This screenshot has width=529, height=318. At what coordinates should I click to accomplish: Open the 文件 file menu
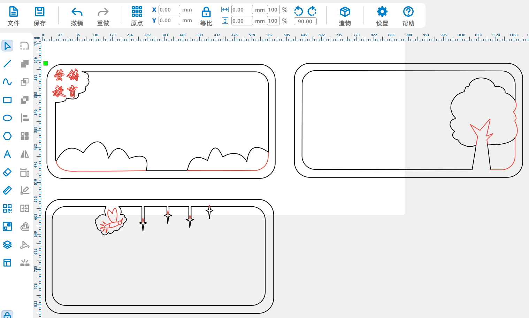tap(13, 16)
